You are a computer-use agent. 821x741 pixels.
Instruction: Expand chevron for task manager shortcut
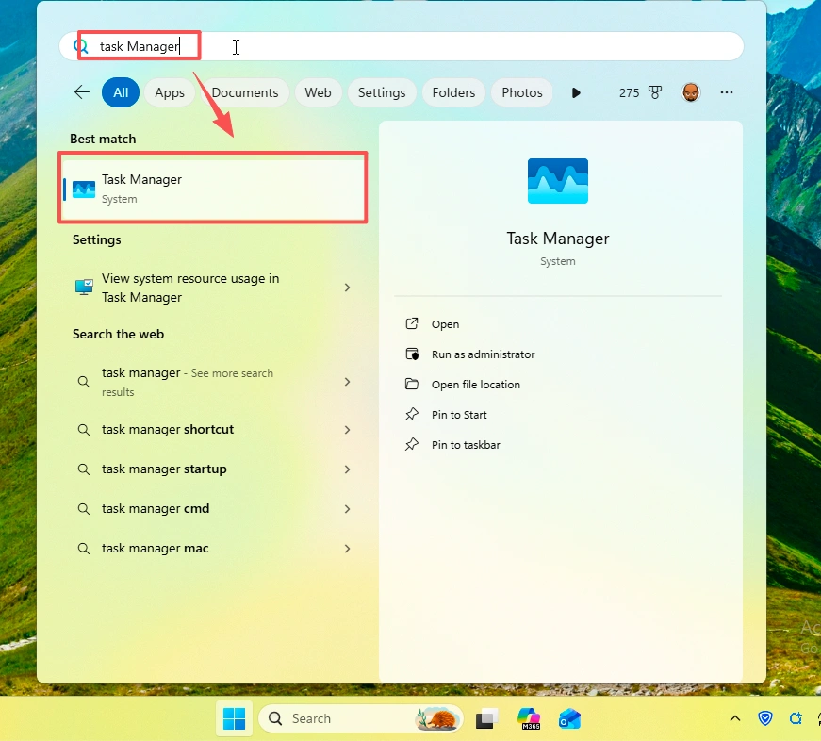click(347, 430)
